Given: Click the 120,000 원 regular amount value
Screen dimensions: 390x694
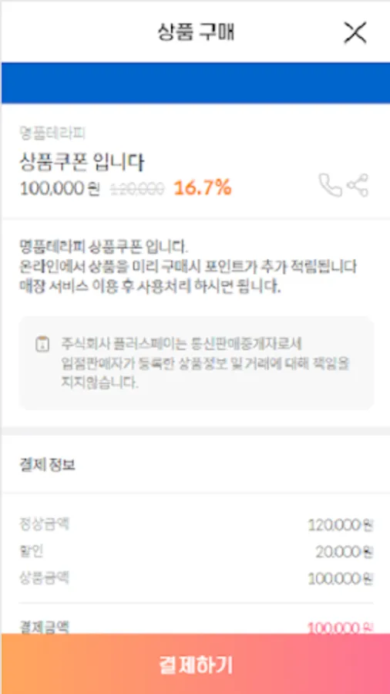Looking at the screenshot, I should click(x=341, y=525).
